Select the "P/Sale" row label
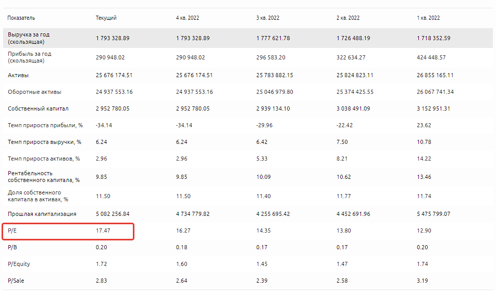496x291 pixels. click(x=16, y=281)
